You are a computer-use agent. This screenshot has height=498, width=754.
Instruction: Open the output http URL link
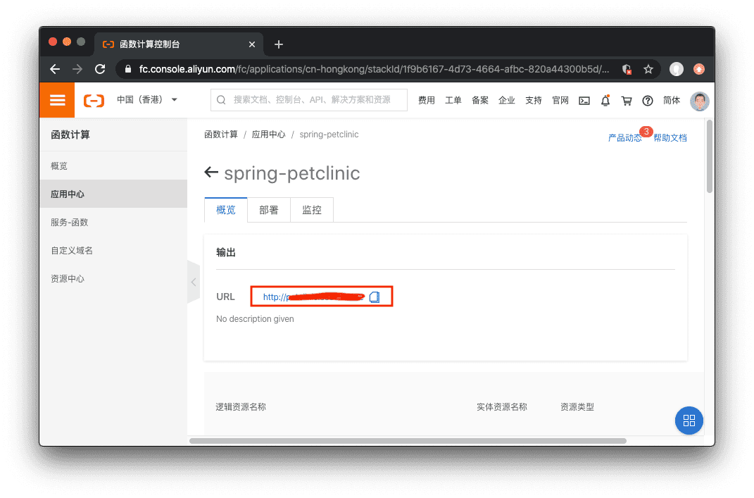tap(313, 297)
